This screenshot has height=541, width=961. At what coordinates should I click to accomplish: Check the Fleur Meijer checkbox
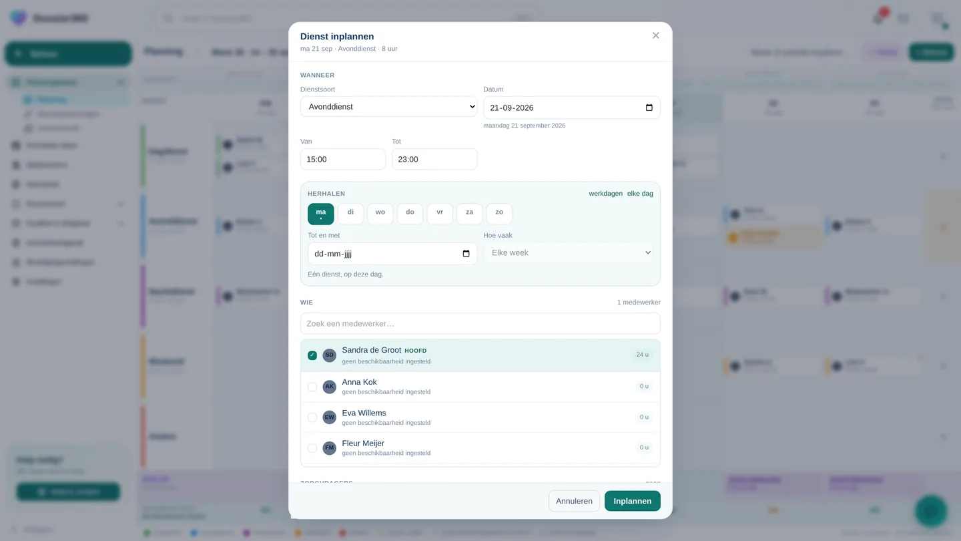(312, 448)
